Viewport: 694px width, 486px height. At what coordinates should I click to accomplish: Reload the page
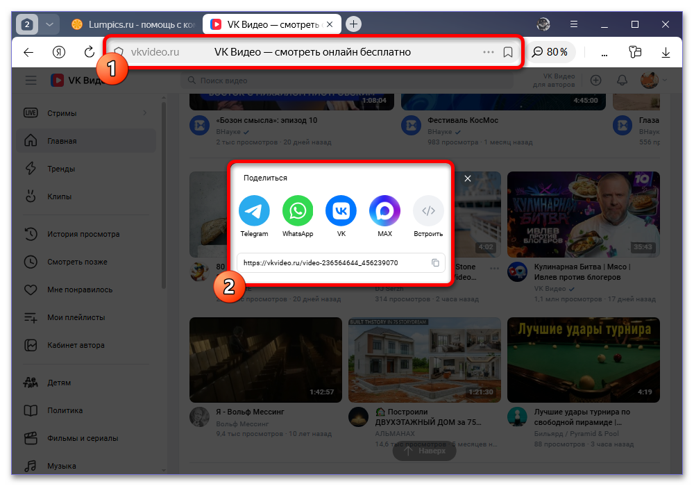click(x=90, y=52)
